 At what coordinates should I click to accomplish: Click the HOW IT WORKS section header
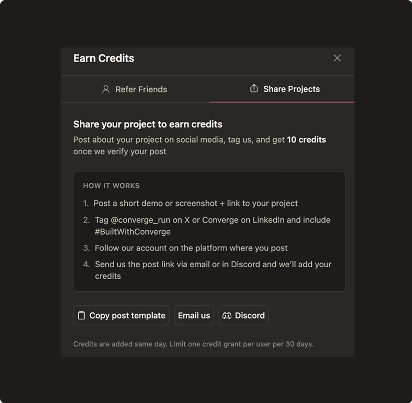(x=112, y=185)
